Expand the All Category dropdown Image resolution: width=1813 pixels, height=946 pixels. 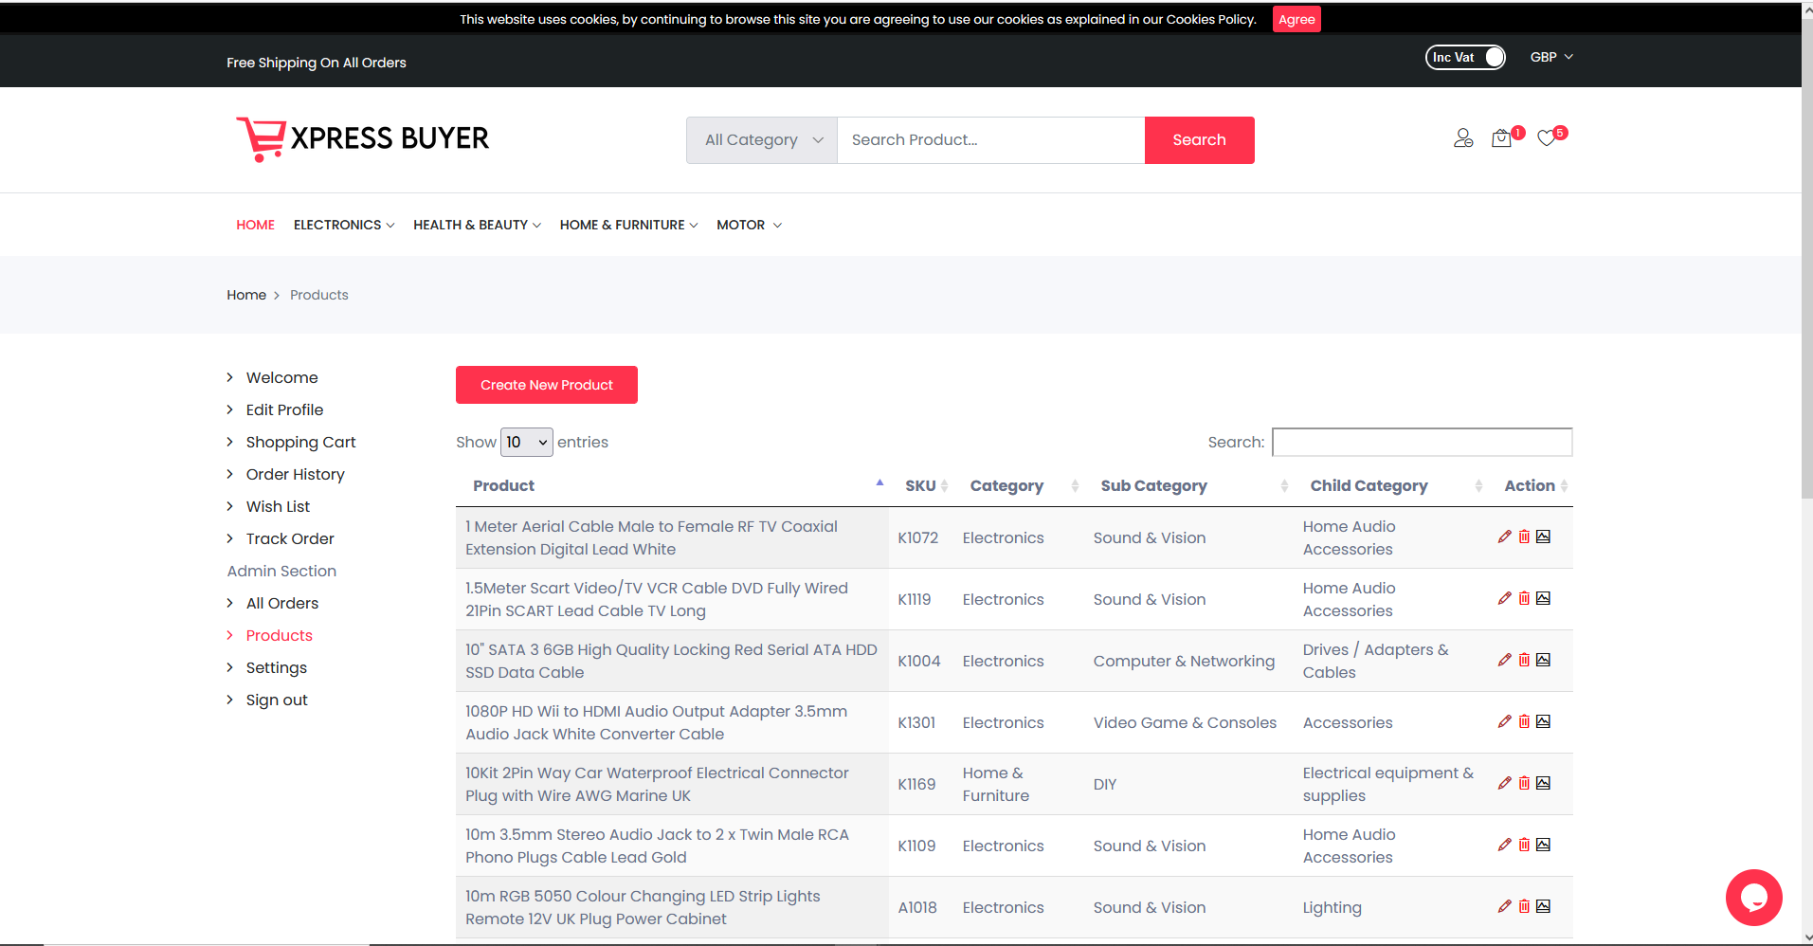point(762,140)
